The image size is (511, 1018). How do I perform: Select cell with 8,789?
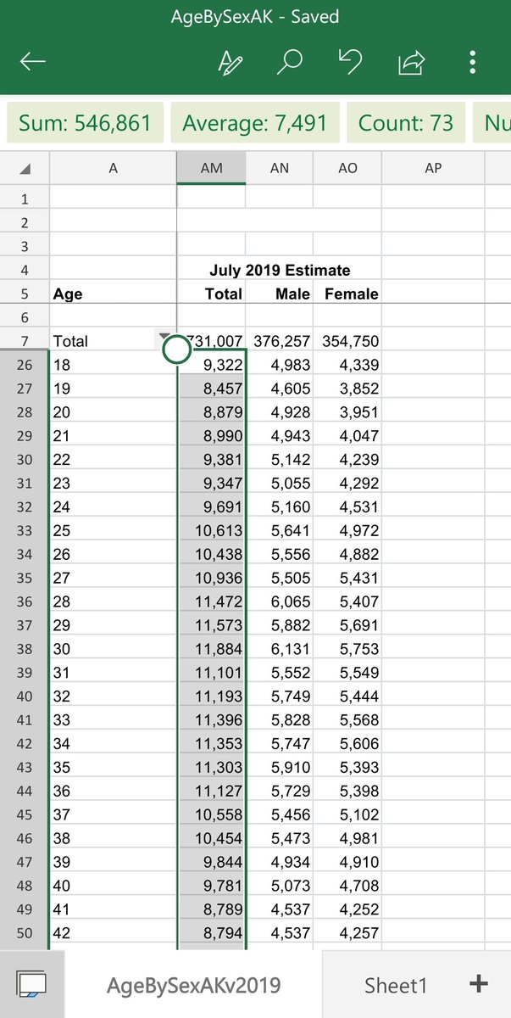pos(212,910)
